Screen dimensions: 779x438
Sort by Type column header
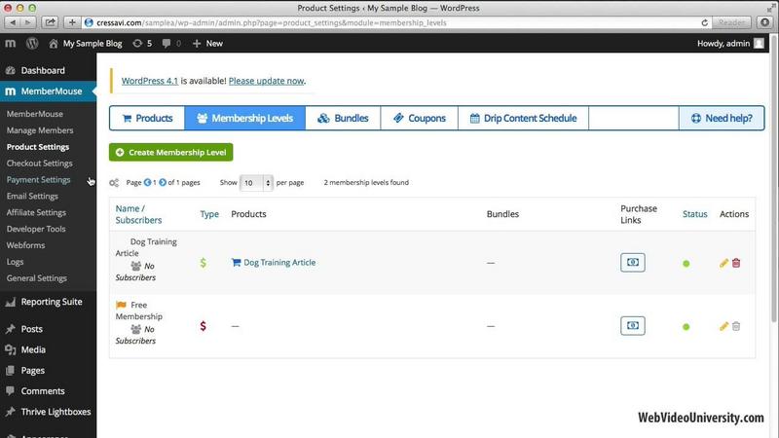[209, 214]
